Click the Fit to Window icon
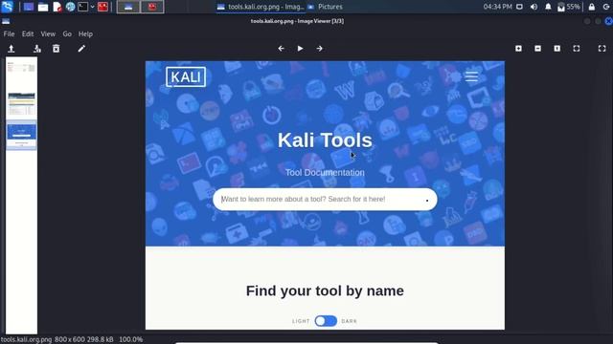 [x=577, y=49]
